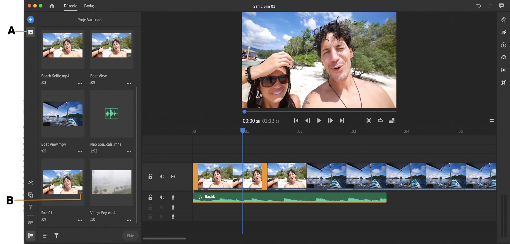The width and height of the screenshot is (510, 244).
Task: Select the scissors split tool
Action: pos(31,182)
